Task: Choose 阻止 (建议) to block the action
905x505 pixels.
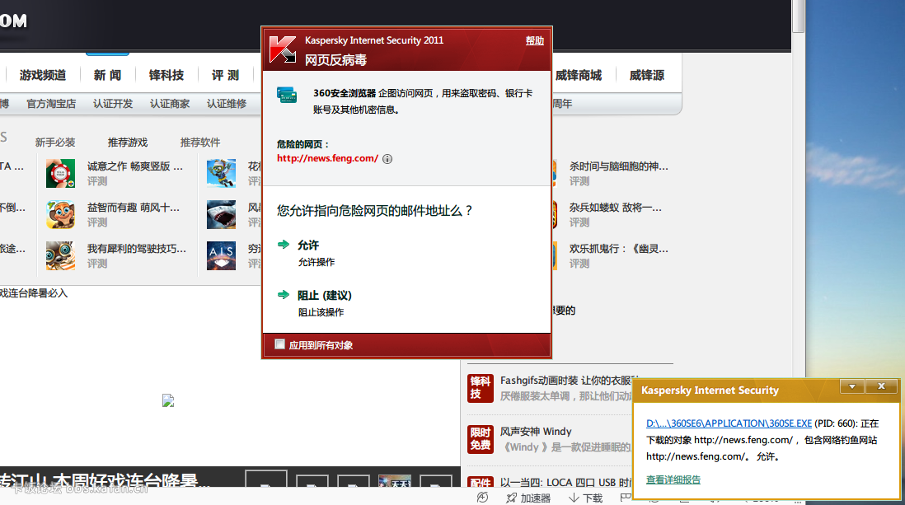Action: coord(325,295)
